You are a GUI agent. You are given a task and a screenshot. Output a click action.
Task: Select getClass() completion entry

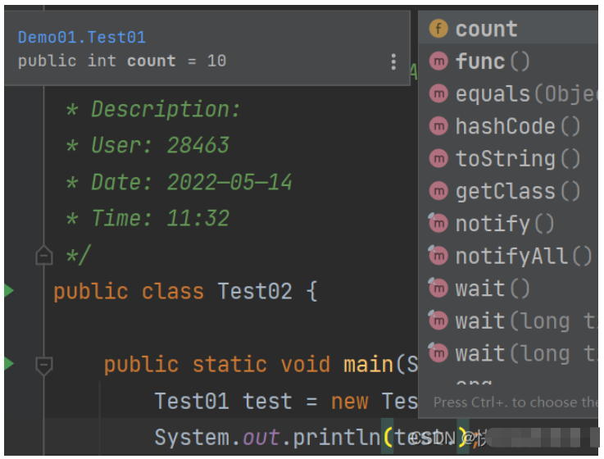pyautogui.click(x=508, y=191)
